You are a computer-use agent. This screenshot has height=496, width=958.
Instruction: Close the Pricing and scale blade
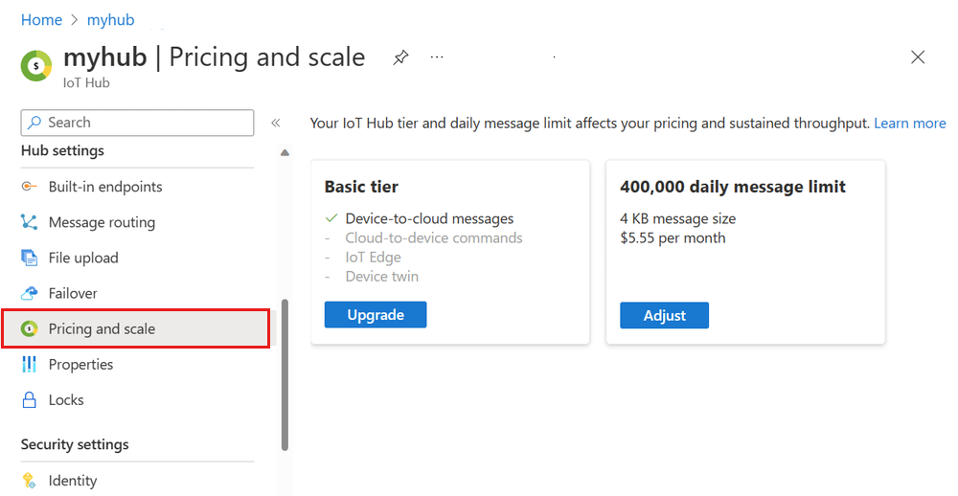[918, 57]
